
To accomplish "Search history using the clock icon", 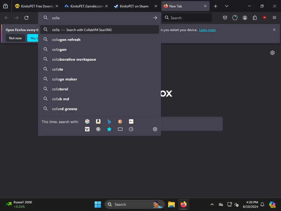I will point(131,129).
